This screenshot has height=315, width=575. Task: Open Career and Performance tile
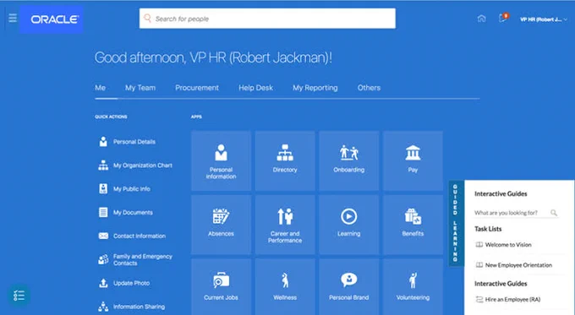285,225
